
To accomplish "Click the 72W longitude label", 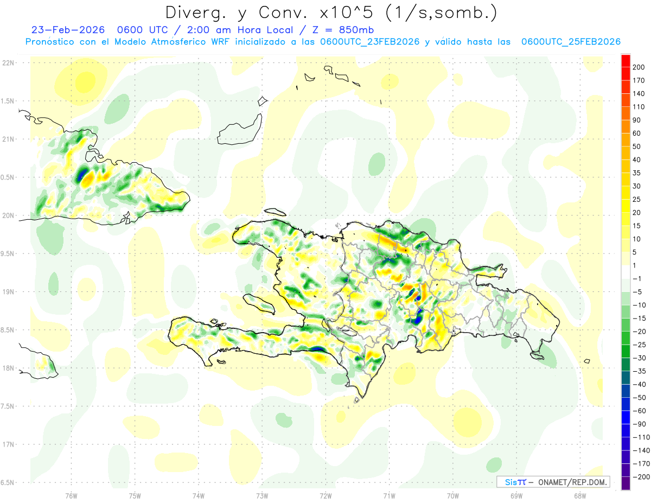I will click(325, 495).
